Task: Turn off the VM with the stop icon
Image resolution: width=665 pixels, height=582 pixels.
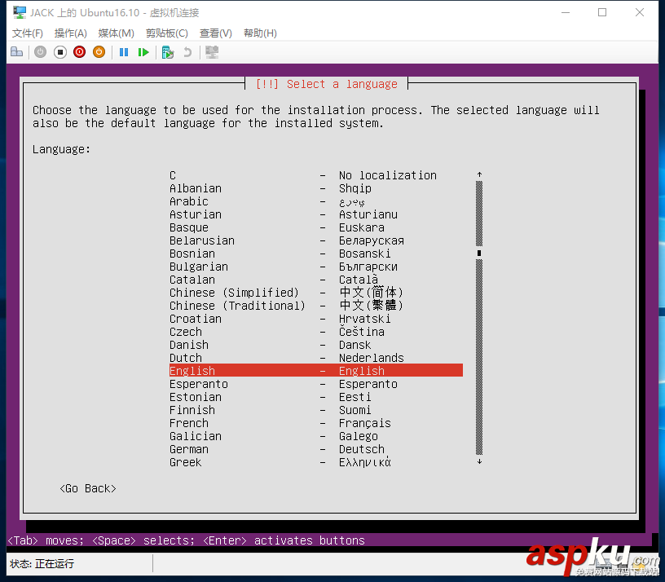Action: pyautogui.click(x=59, y=52)
